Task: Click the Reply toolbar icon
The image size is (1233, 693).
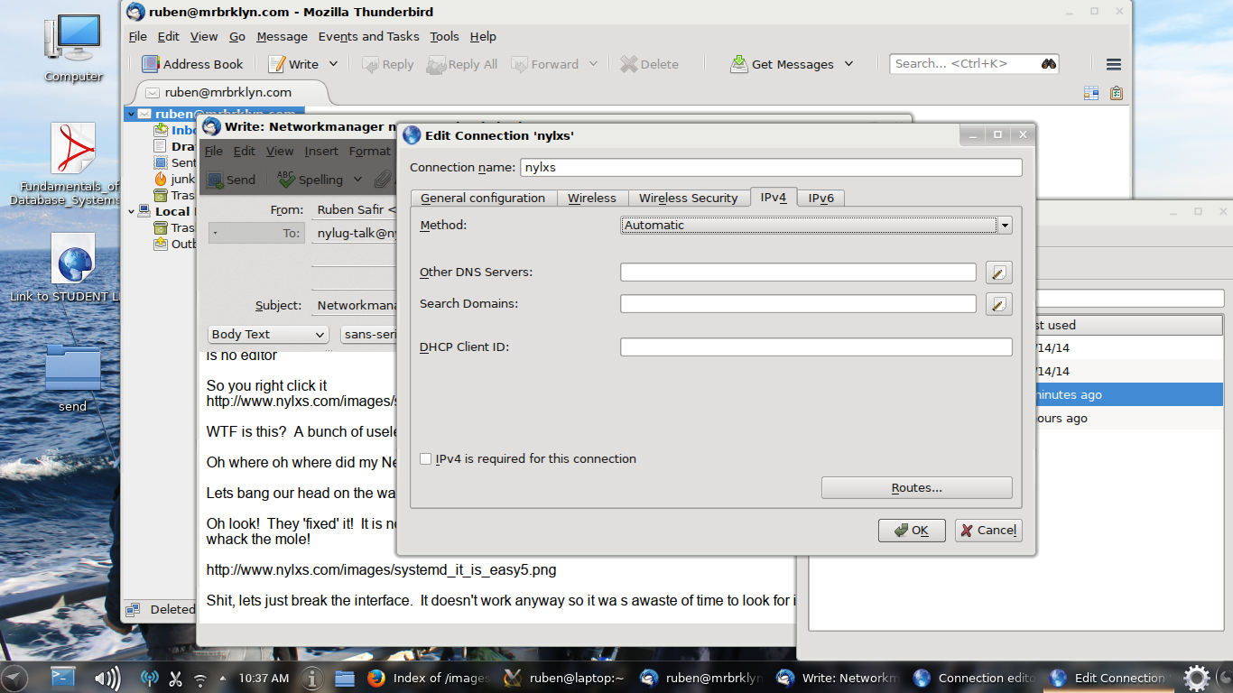Action: click(x=369, y=64)
